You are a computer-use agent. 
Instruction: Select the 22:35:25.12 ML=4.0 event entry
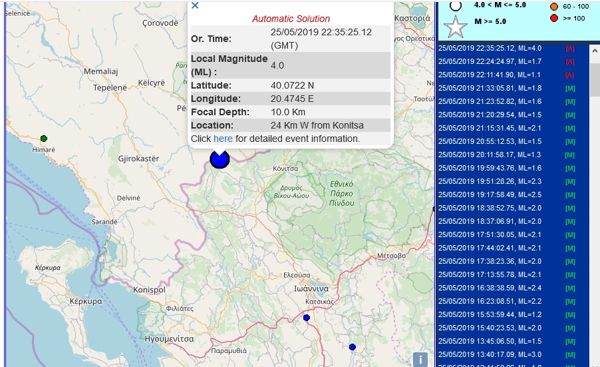point(490,48)
